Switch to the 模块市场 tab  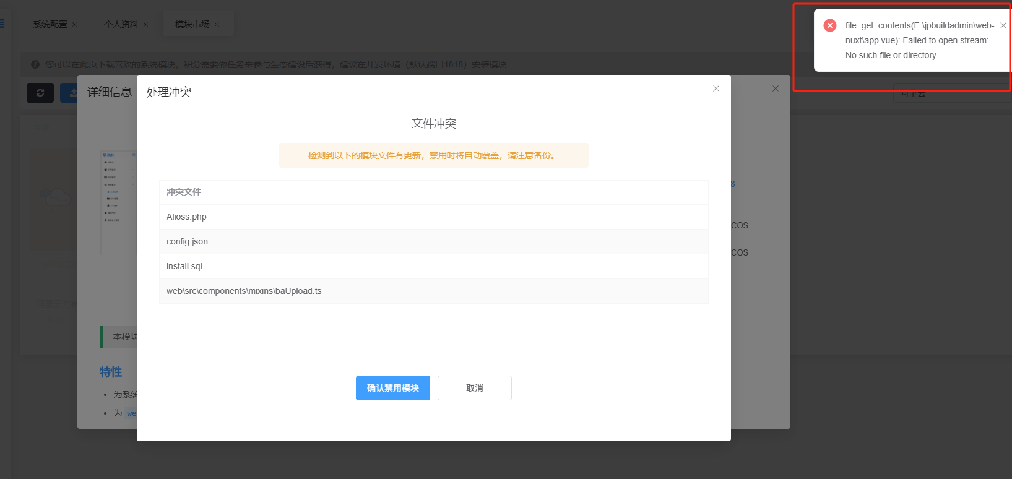point(192,24)
